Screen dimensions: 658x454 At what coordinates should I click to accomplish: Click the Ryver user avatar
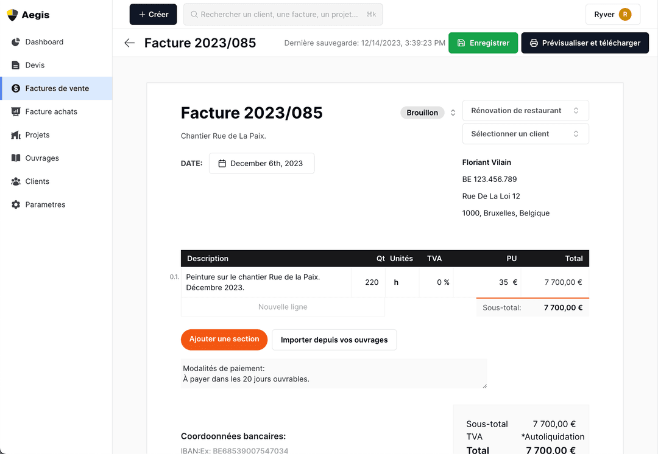click(625, 14)
